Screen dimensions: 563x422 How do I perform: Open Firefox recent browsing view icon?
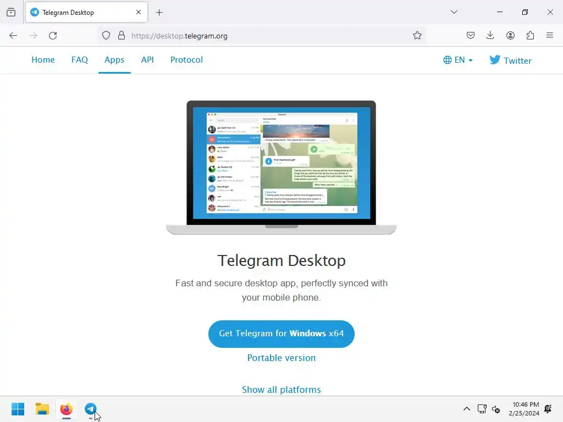pyautogui.click(x=11, y=12)
